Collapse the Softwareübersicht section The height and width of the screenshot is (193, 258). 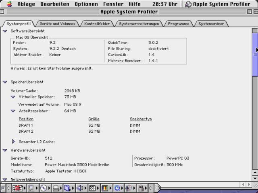coord(5,31)
